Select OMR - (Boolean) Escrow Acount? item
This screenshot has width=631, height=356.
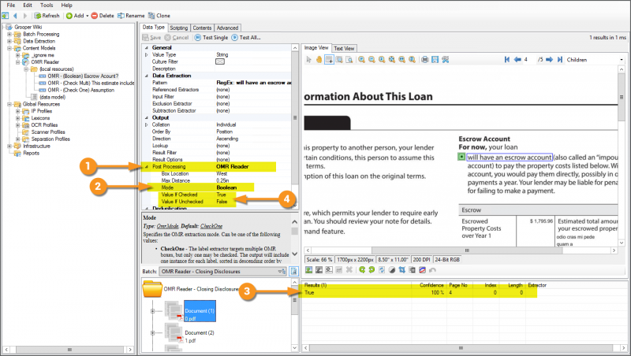[83, 76]
